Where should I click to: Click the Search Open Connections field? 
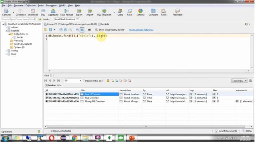[x=19, y=19]
